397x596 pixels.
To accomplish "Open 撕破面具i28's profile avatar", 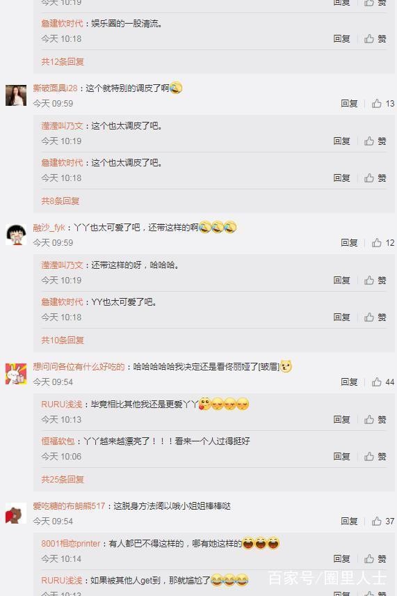I will [x=16, y=95].
